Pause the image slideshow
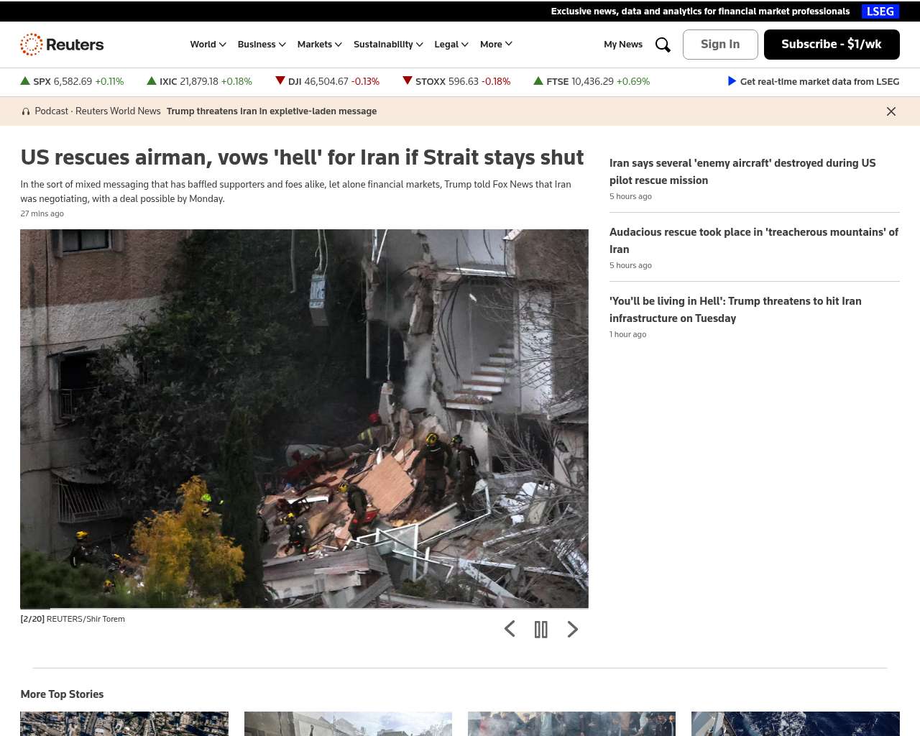Image resolution: width=920 pixels, height=736 pixels. coord(541,630)
